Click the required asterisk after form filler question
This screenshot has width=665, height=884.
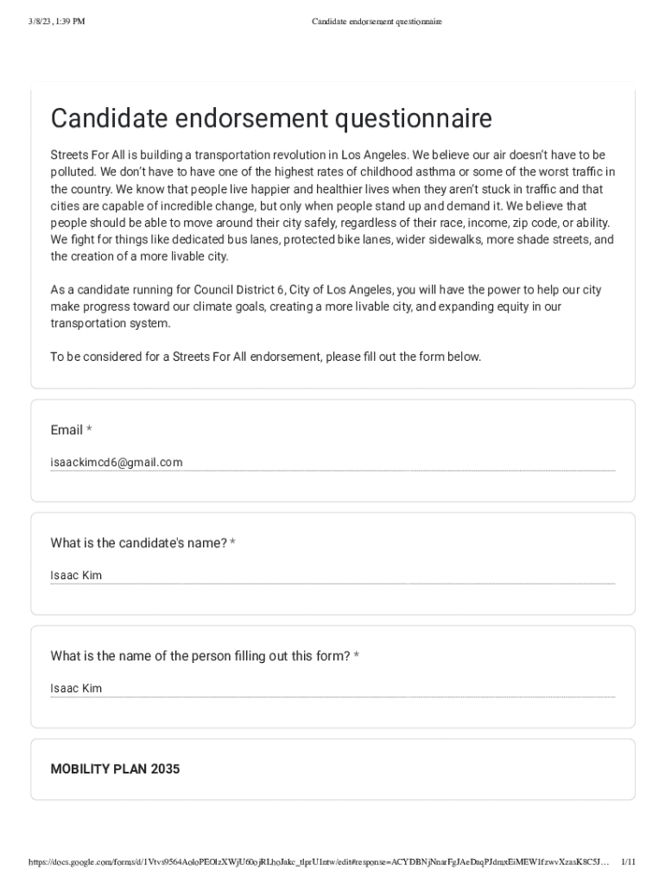357,656
